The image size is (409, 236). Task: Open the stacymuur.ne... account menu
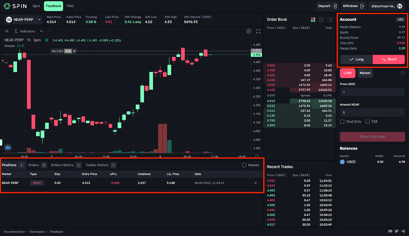(x=387, y=6)
